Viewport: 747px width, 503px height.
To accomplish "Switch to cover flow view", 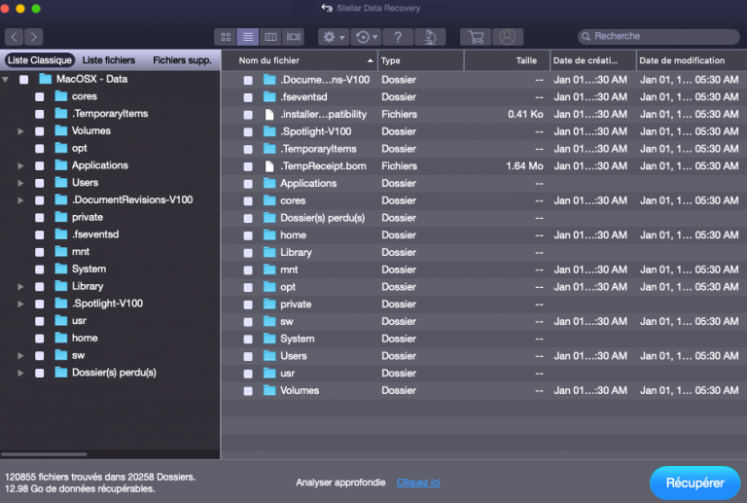I will pos(293,37).
